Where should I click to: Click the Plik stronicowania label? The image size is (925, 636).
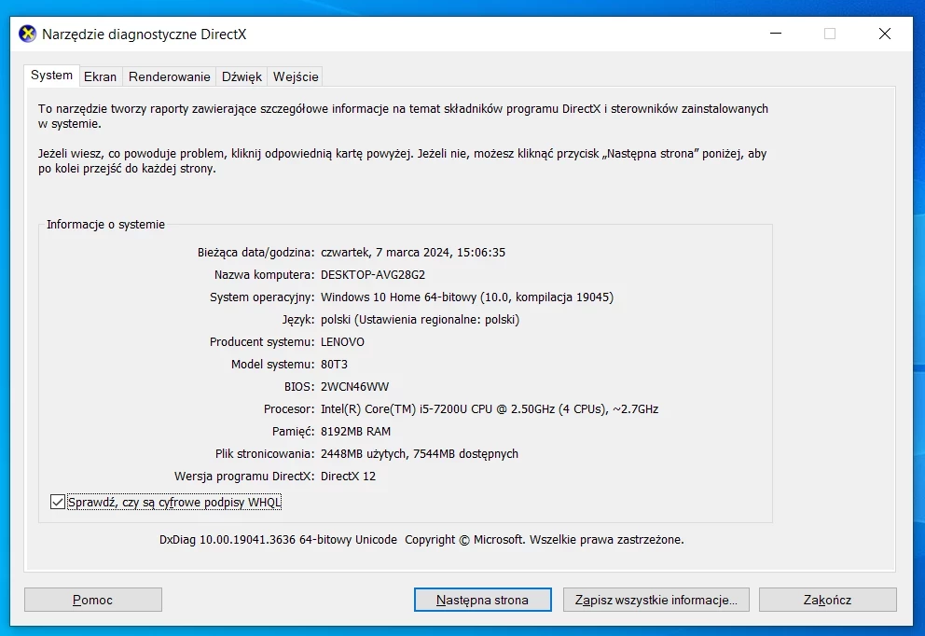point(264,454)
